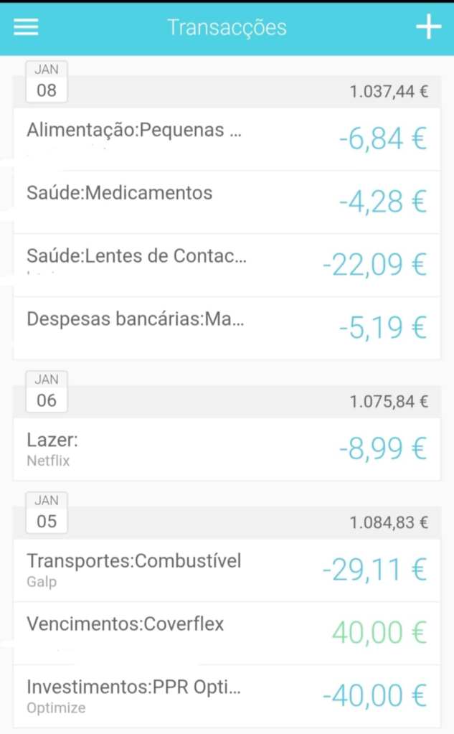Tap the 1.037,44 € daily balance
454x734 pixels.
389,92
